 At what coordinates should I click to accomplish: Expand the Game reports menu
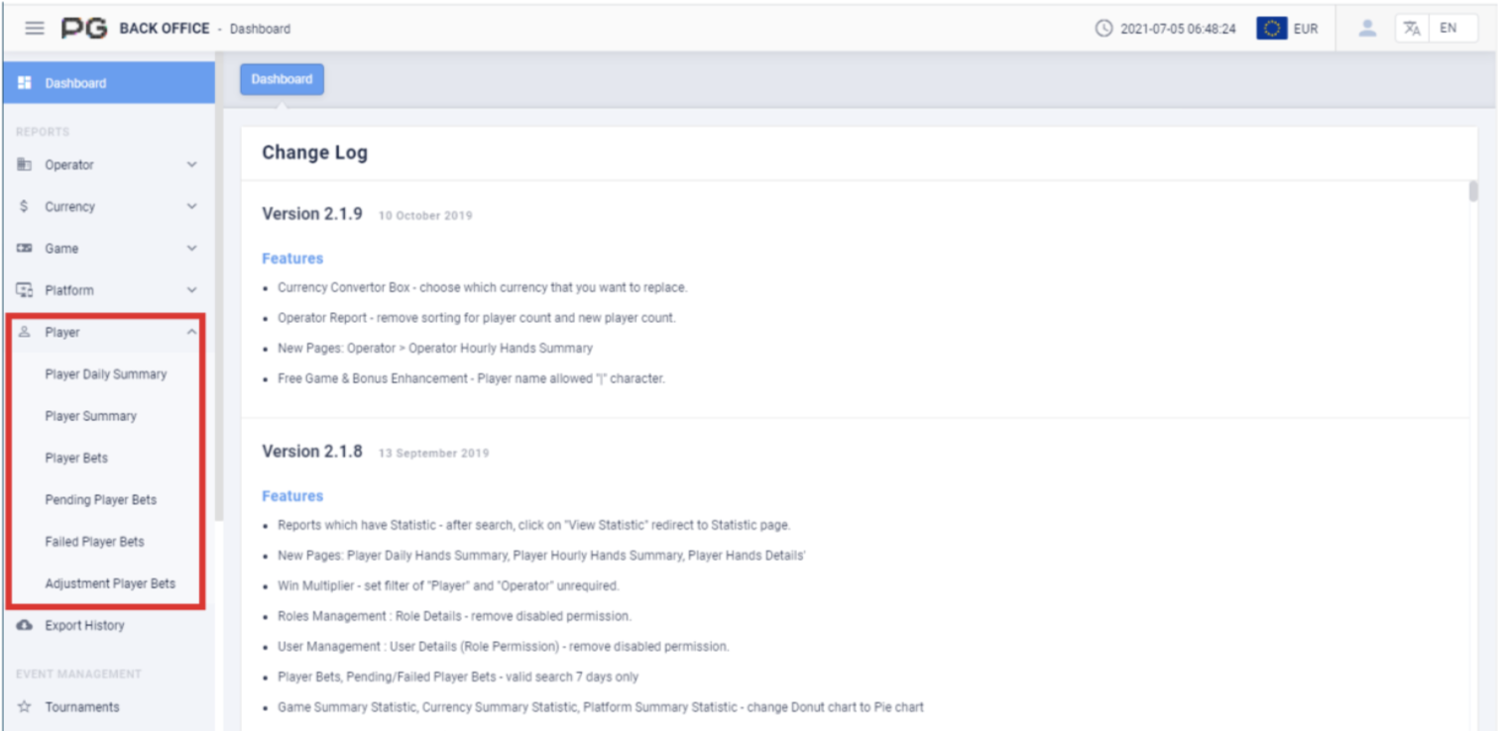tap(107, 249)
